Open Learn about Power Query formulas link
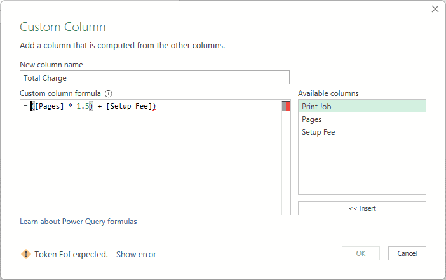The image size is (446, 280). click(x=78, y=222)
